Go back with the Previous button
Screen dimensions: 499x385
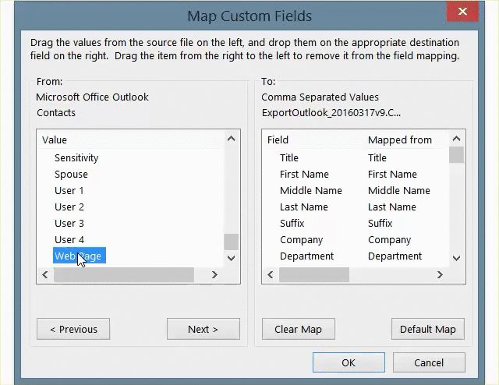(x=73, y=329)
